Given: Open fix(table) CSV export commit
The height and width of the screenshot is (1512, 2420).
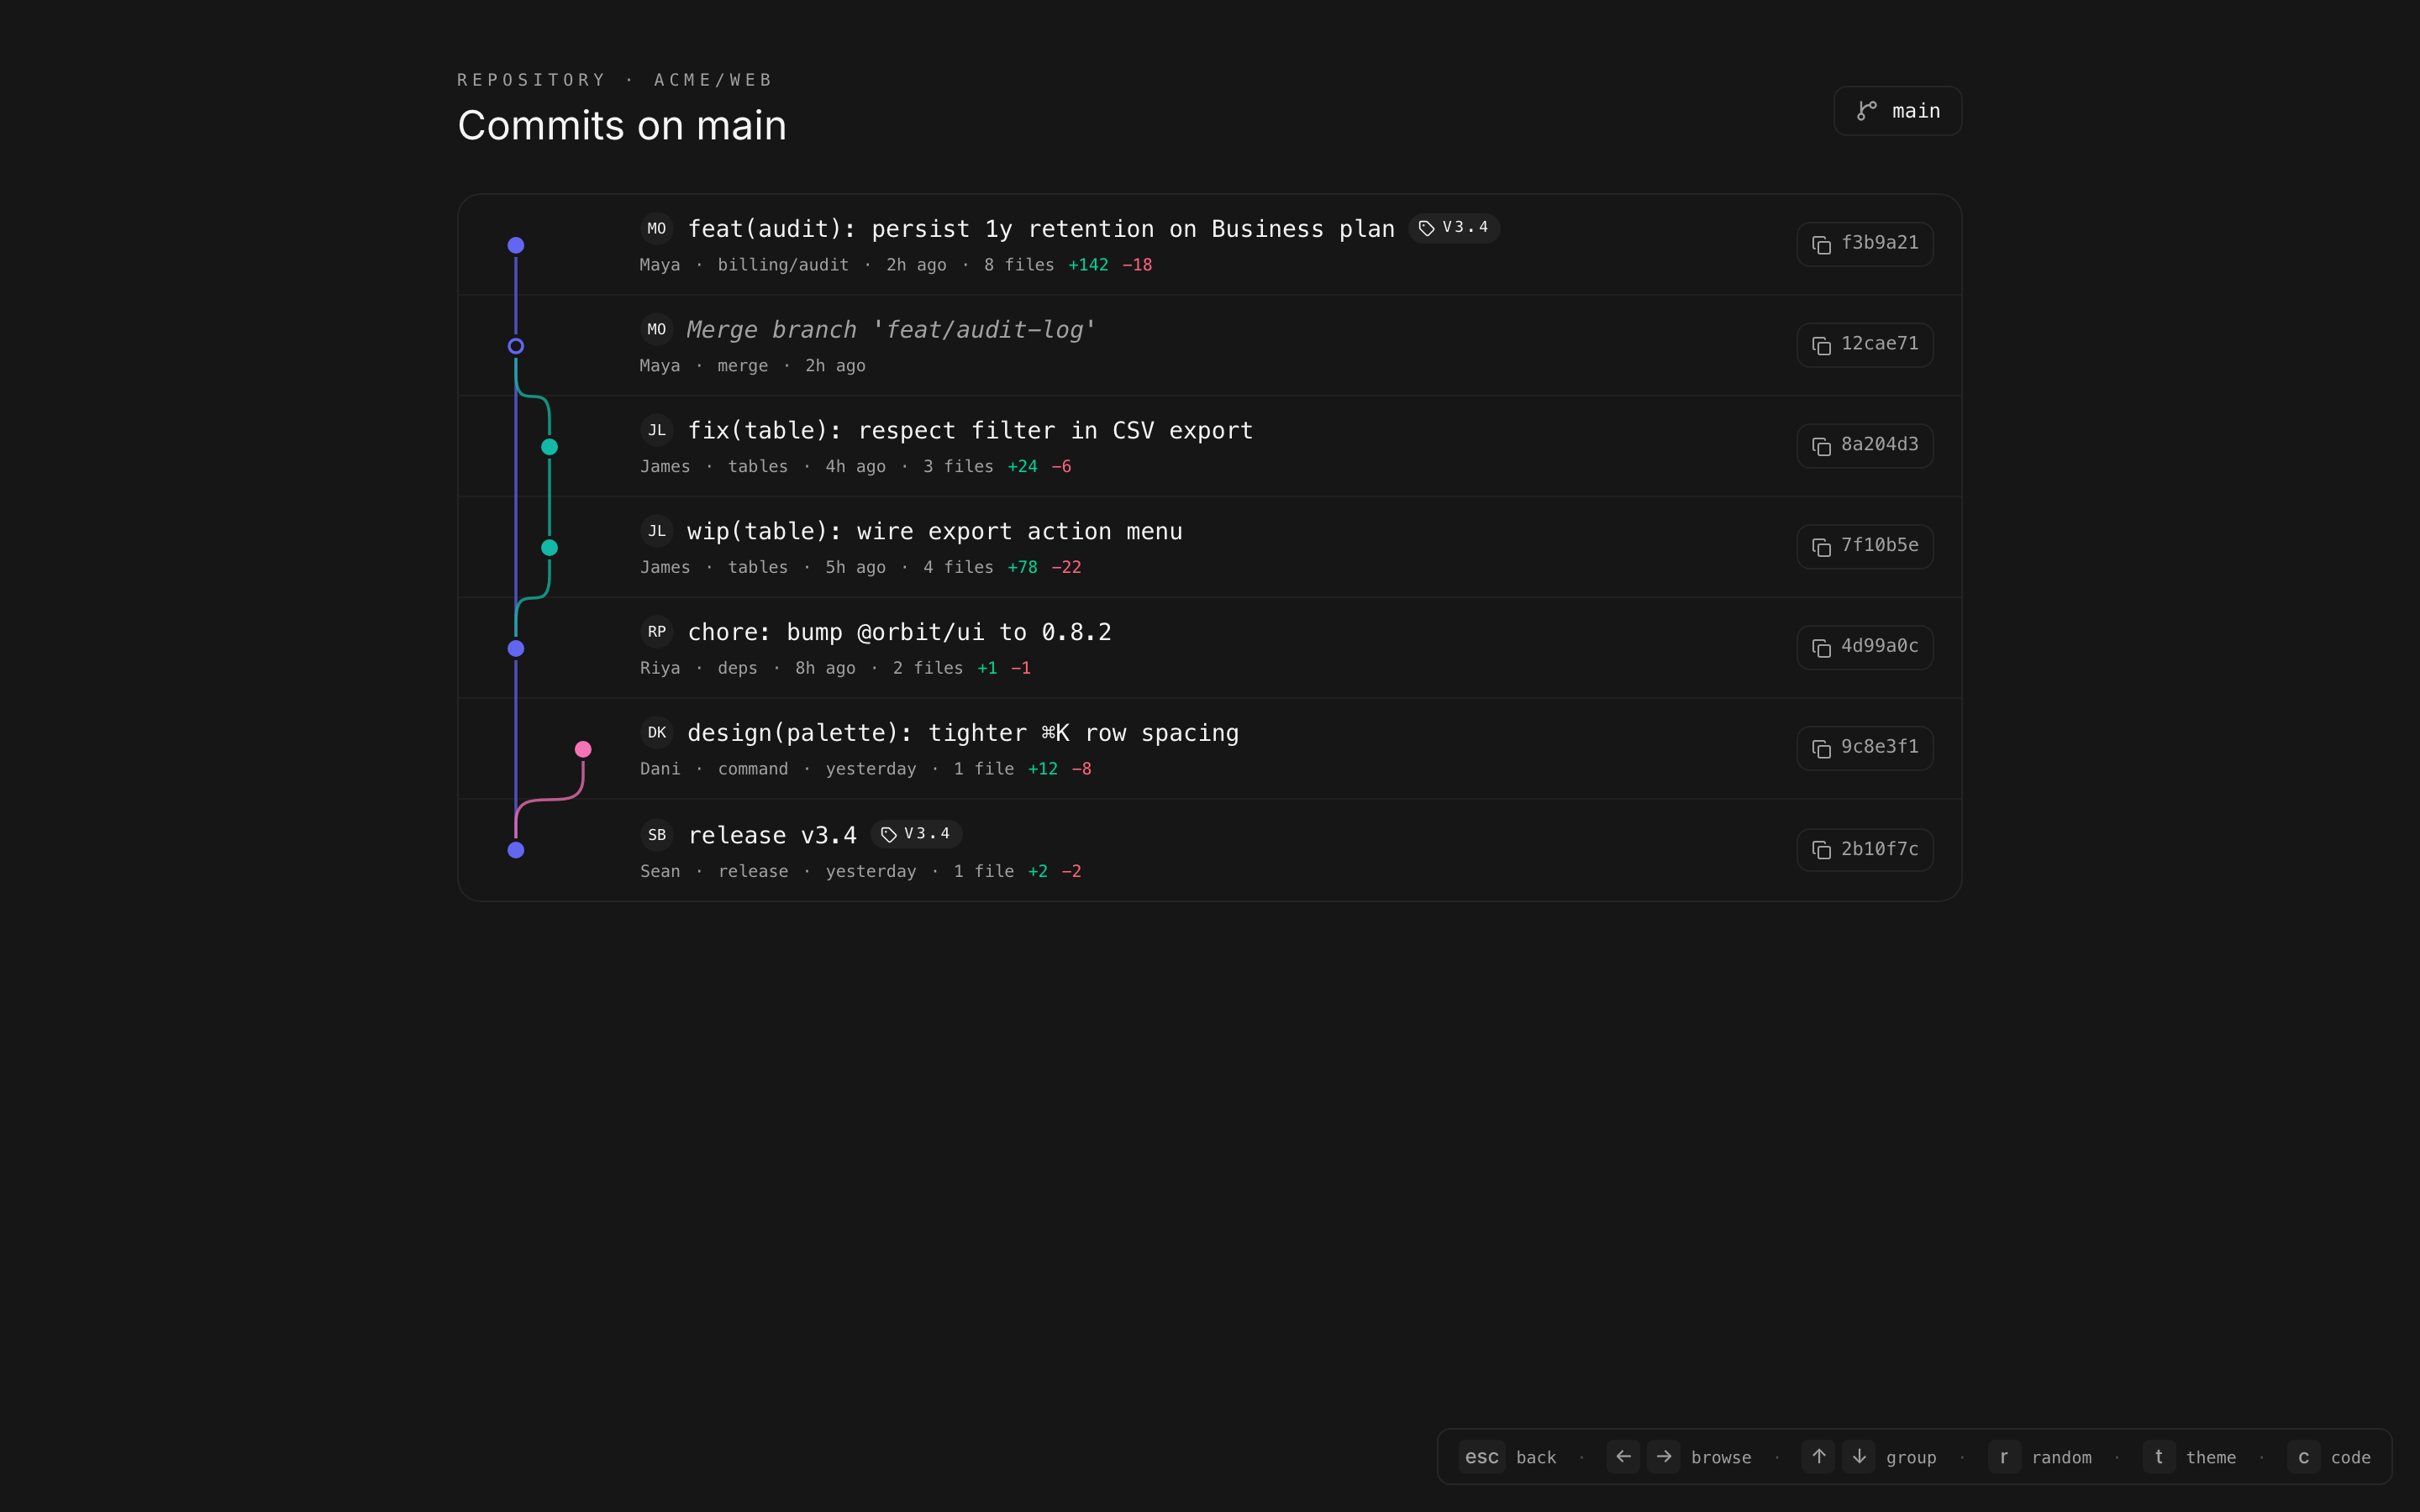Looking at the screenshot, I should point(969,431).
